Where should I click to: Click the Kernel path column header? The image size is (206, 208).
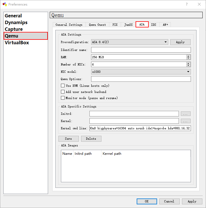pyautogui.click(x=146, y=154)
